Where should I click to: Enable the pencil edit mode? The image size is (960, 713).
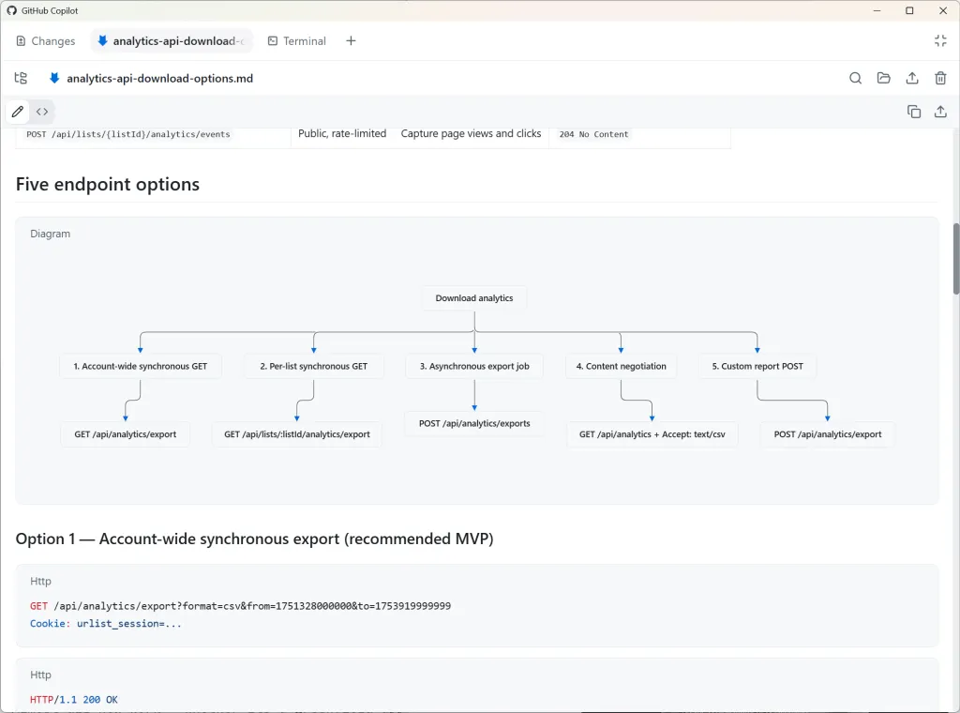18,112
